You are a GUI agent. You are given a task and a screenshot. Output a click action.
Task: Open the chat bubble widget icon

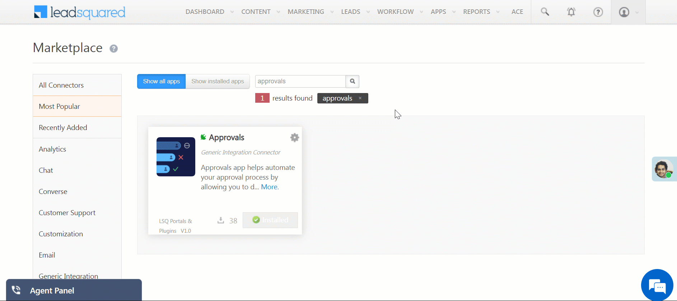pyautogui.click(x=657, y=285)
